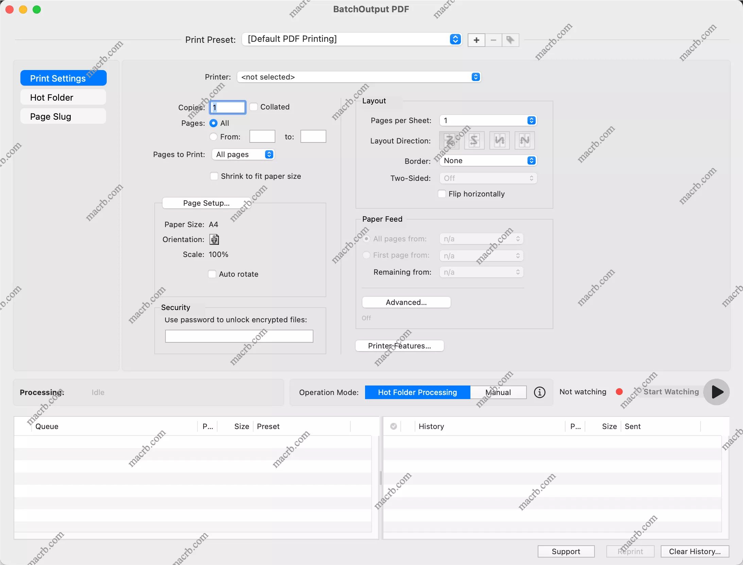Click the History column header
The height and width of the screenshot is (565, 743).
(490, 426)
